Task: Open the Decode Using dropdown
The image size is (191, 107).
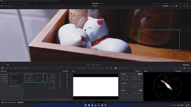Action: tap(16, 76)
